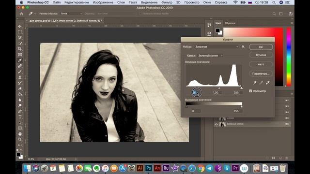Open the Размер образца sample size dropdown
Image resolution: width=310 pixels, height=174 pixels.
coord(71,14)
